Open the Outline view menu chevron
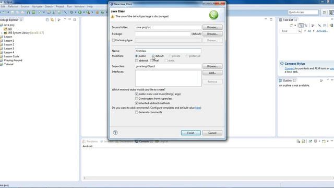Screen dimensions: 334x188 pos(328,80)
